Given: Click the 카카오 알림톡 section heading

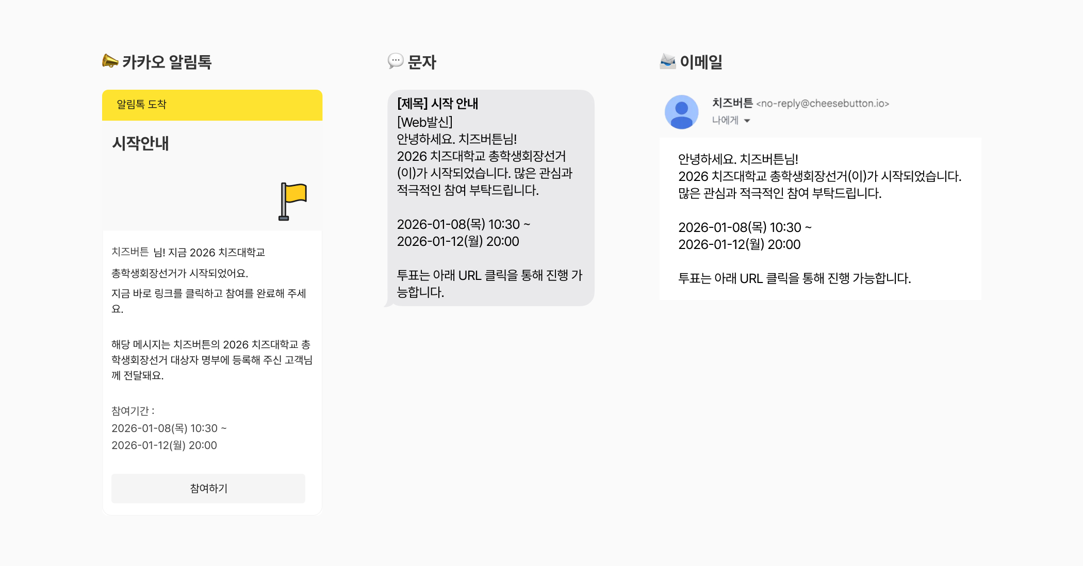Looking at the screenshot, I should coord(167,62).
